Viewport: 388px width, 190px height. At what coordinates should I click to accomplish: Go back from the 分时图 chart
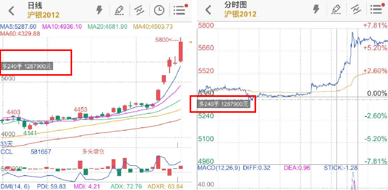209,10
